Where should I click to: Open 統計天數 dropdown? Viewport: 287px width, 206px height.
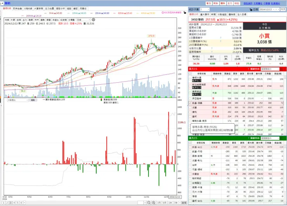click(205, 9)
